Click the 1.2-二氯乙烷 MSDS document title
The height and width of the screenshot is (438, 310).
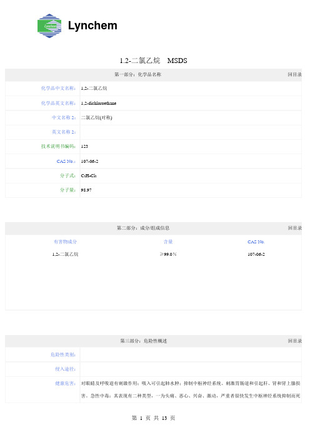tap(153, 61)
